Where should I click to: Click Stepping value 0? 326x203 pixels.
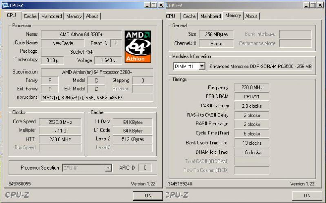(143, 80)
